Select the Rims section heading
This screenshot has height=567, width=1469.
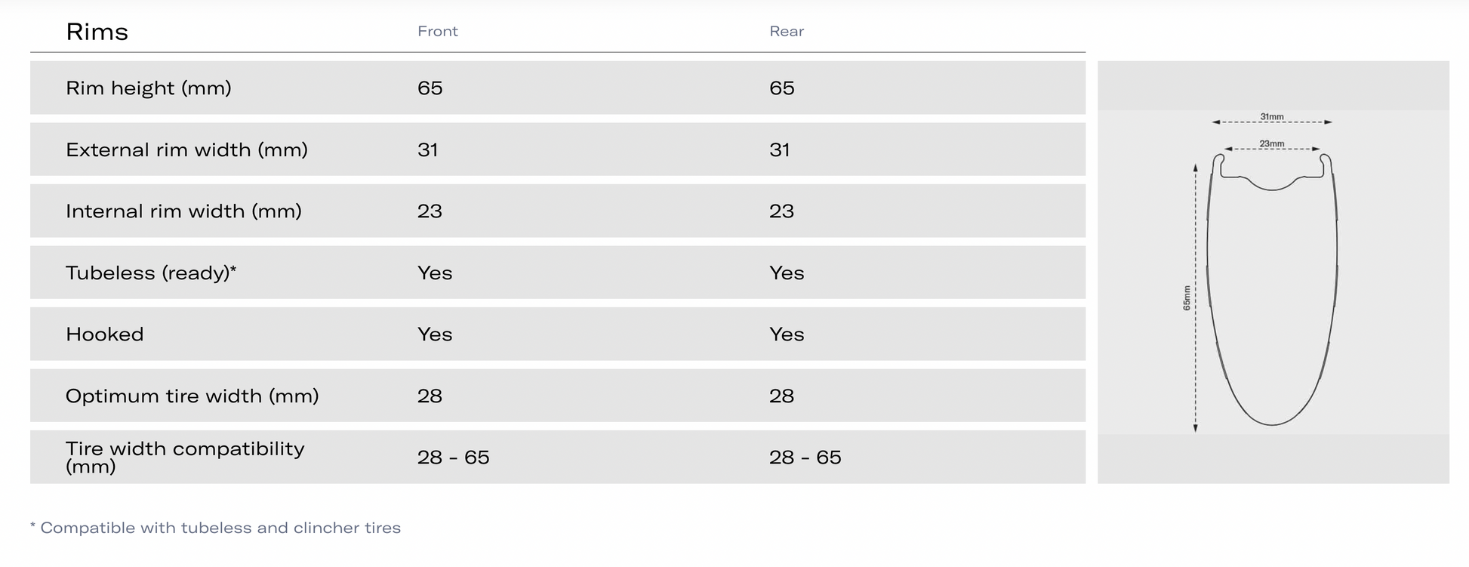[x=97, y=32]
